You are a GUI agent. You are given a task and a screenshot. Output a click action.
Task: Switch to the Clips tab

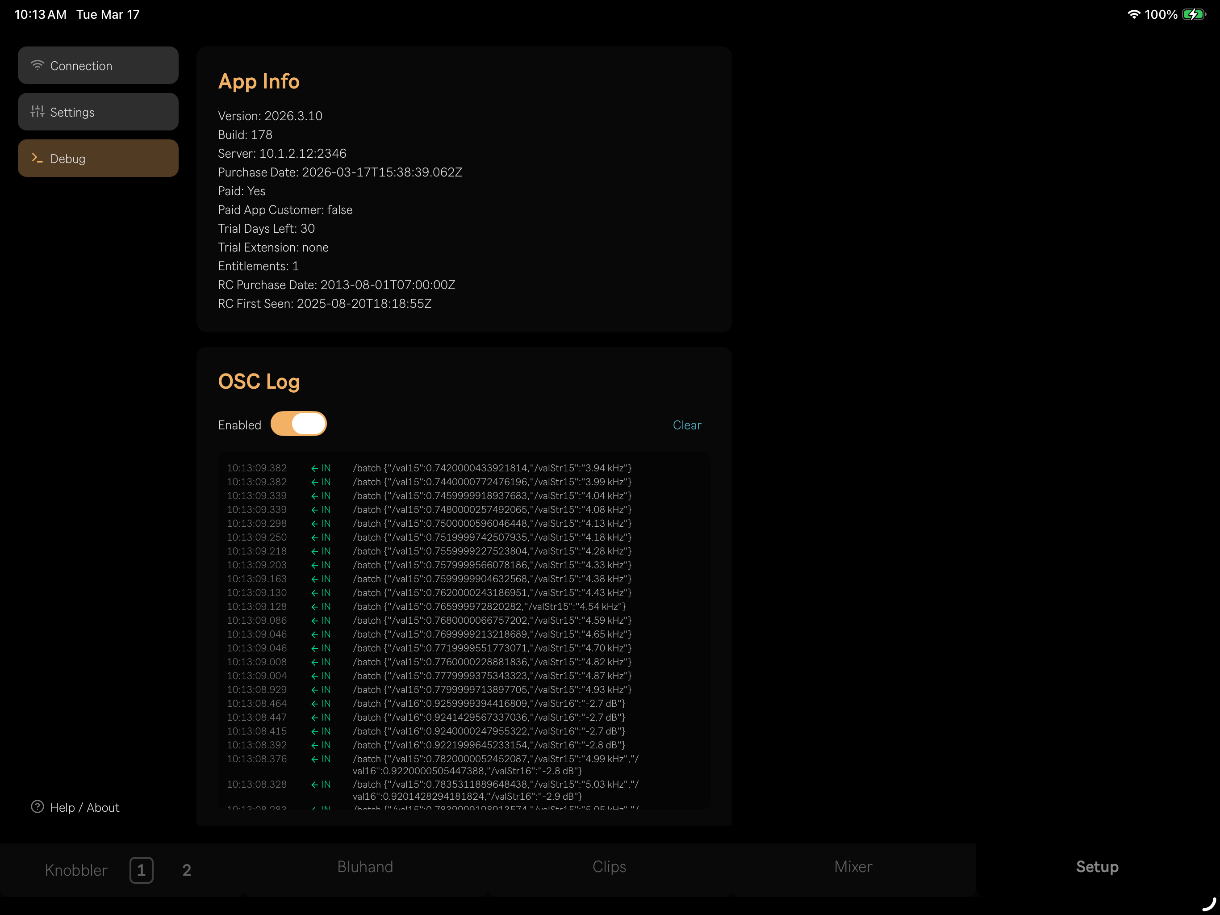pos(609,866)
